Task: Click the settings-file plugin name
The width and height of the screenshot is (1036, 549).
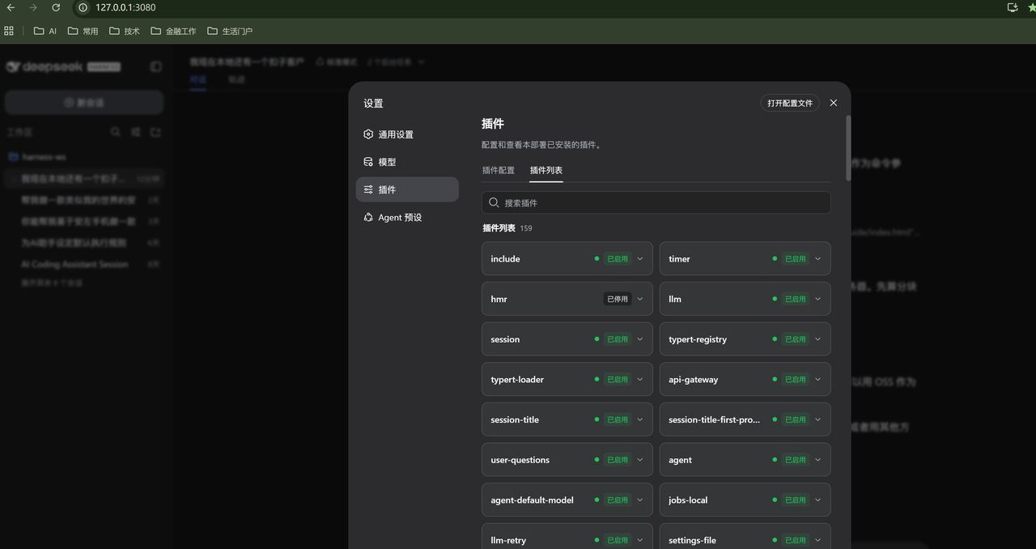Action: [692, 540]
